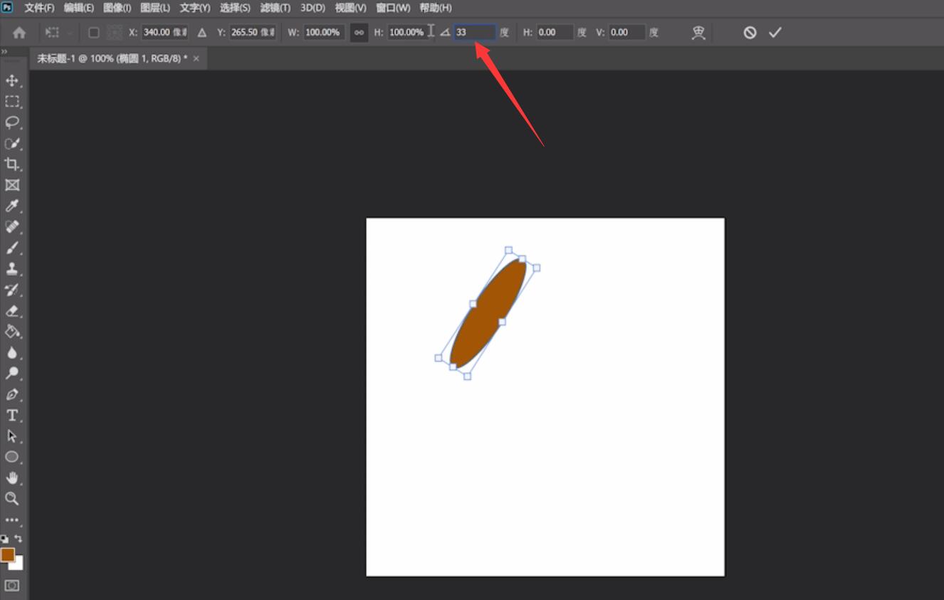Click the rotation angle field

click(x=475, y=33)
